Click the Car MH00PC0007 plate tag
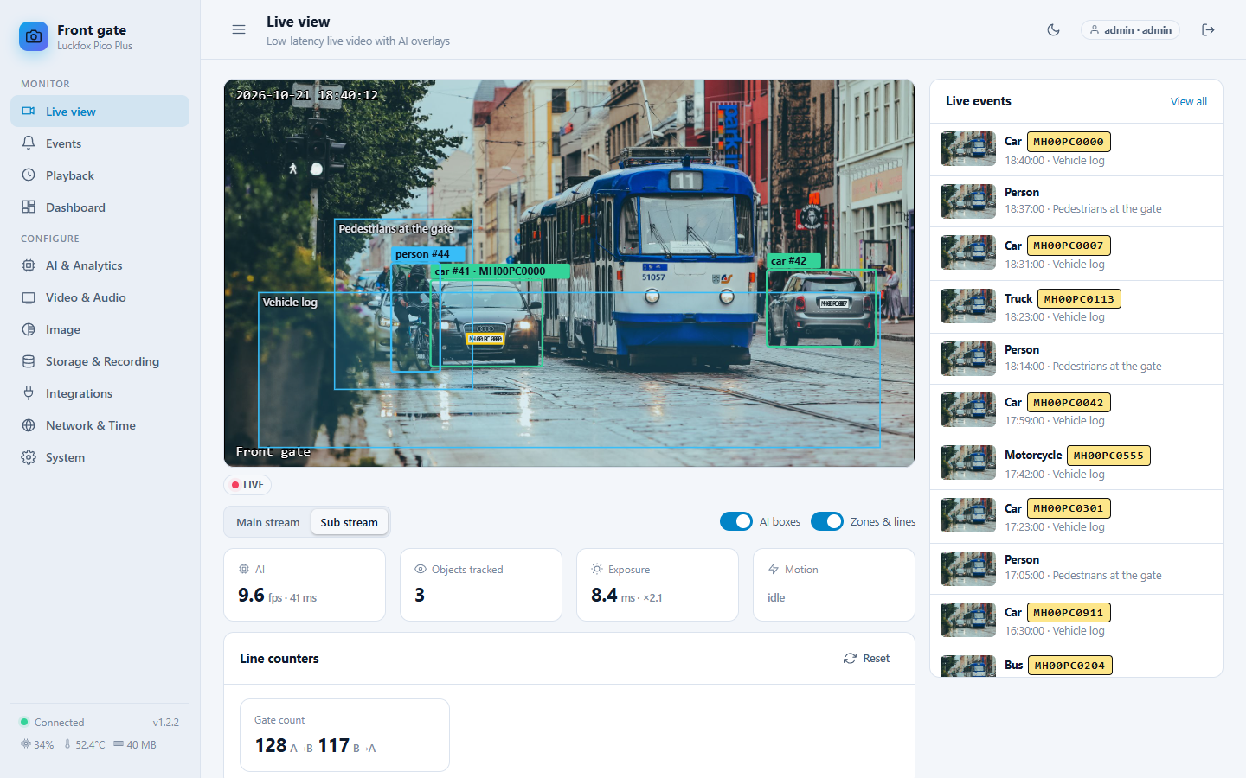 [x=1069, y=246]
